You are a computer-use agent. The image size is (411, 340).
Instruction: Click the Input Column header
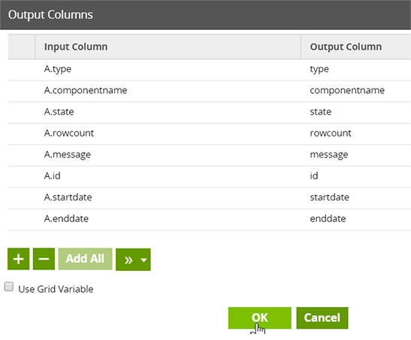pyautogui.click(x=168, y=47)
